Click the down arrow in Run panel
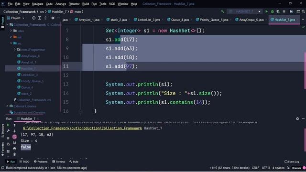Screen dimensions: 306x172 pyautogui.click(x=14, y=131)
